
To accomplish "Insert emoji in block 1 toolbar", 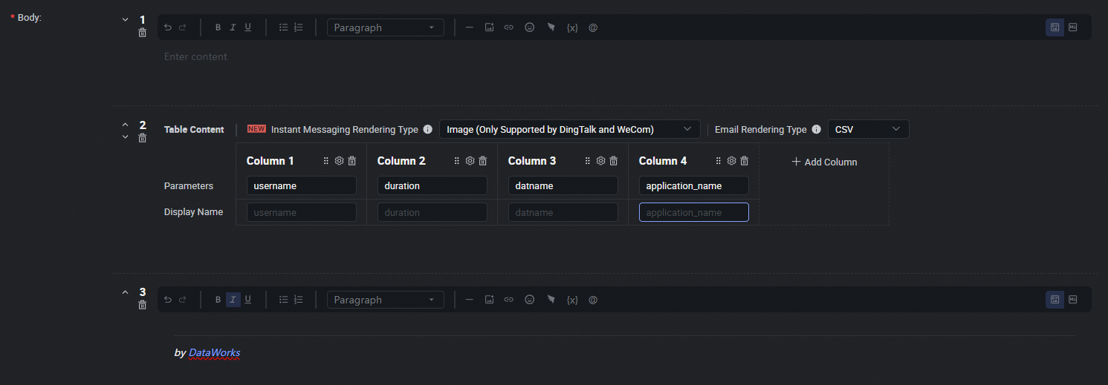I will click(x=529, y=27).
